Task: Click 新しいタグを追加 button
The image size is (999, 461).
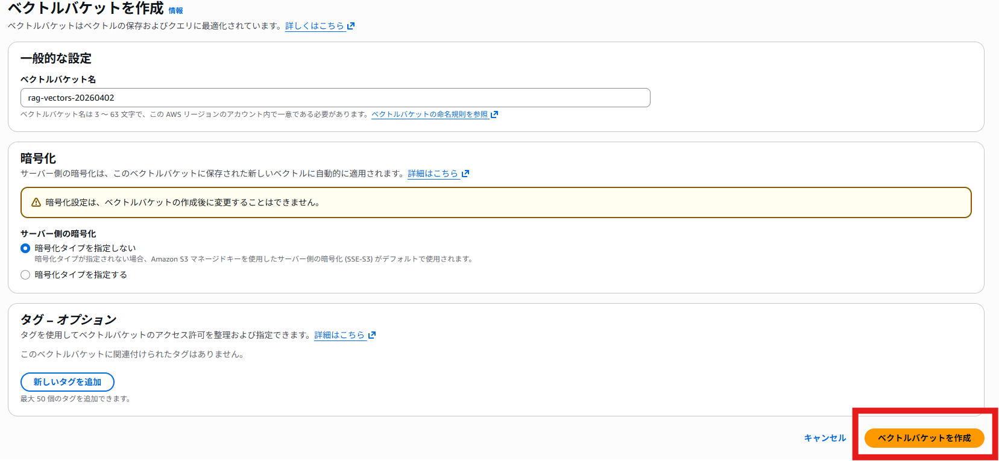Action: coord(68,382)
